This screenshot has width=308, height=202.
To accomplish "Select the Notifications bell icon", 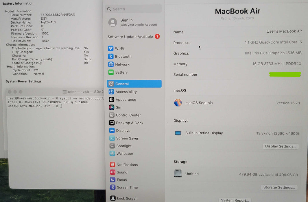I will point(112,164).
